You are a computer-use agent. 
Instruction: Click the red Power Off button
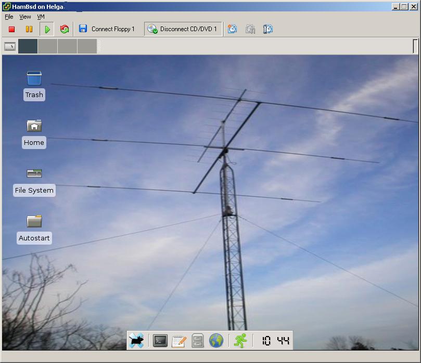12,30
